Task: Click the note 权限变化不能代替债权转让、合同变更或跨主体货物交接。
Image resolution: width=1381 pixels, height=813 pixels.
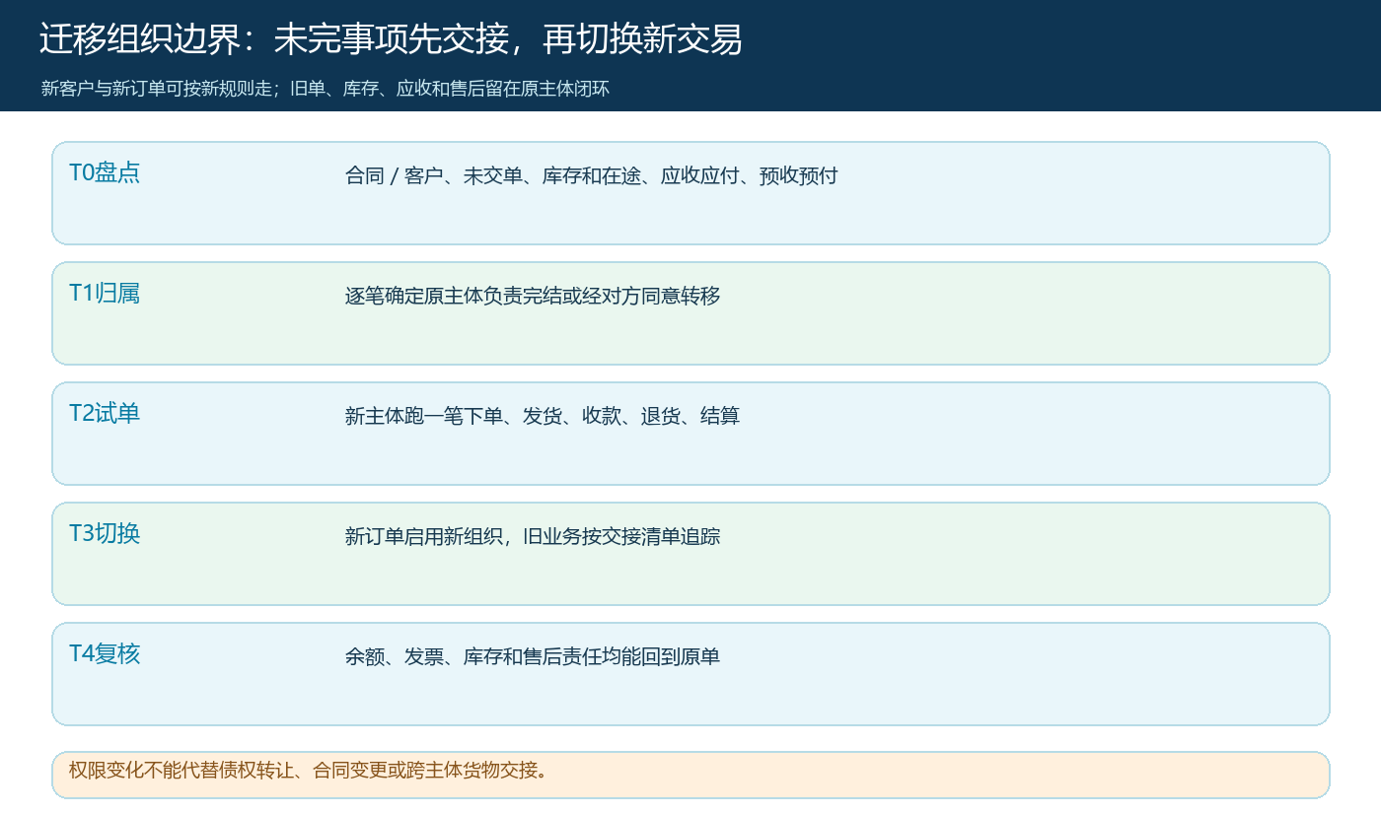Action: [x=308, y=770]
